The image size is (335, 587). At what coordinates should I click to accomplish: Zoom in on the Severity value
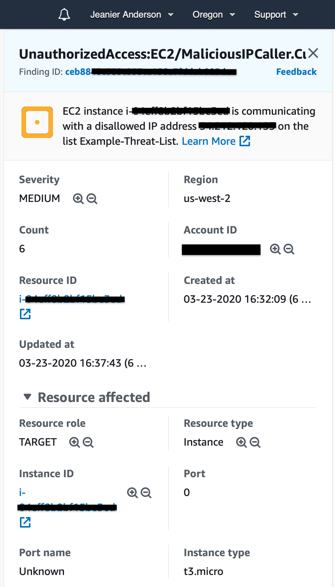(78, 199)
